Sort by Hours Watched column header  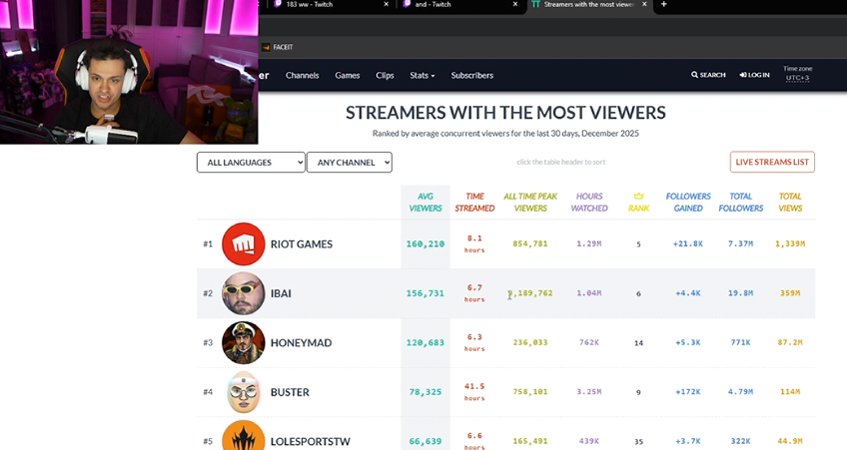pos(588,203)
